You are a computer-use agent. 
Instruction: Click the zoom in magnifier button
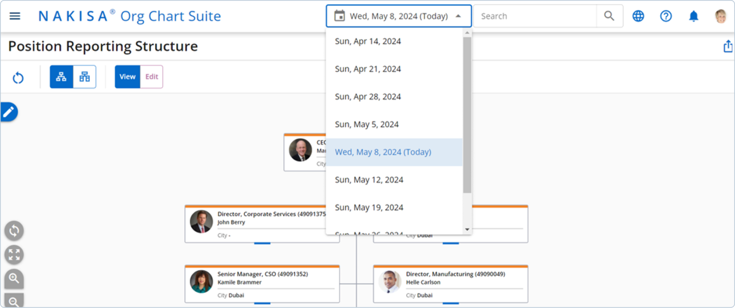[x=14, y=278]
